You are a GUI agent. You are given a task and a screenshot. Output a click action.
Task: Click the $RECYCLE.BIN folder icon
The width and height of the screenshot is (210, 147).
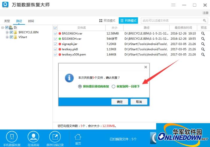(15, 32)
